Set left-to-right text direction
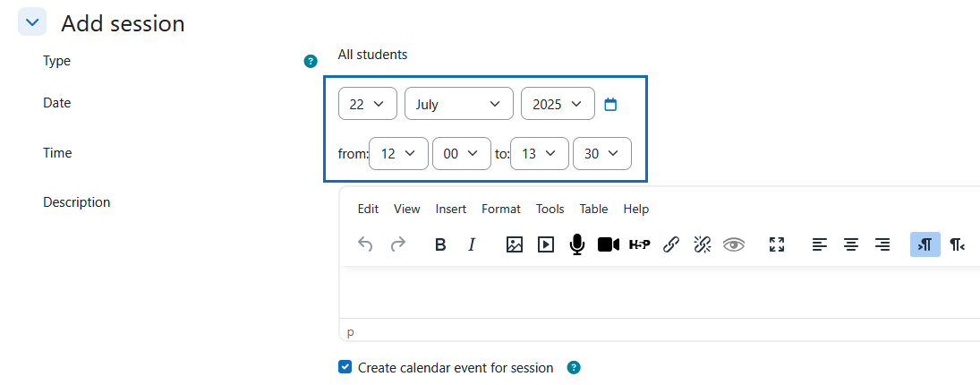 coord(925,244)
